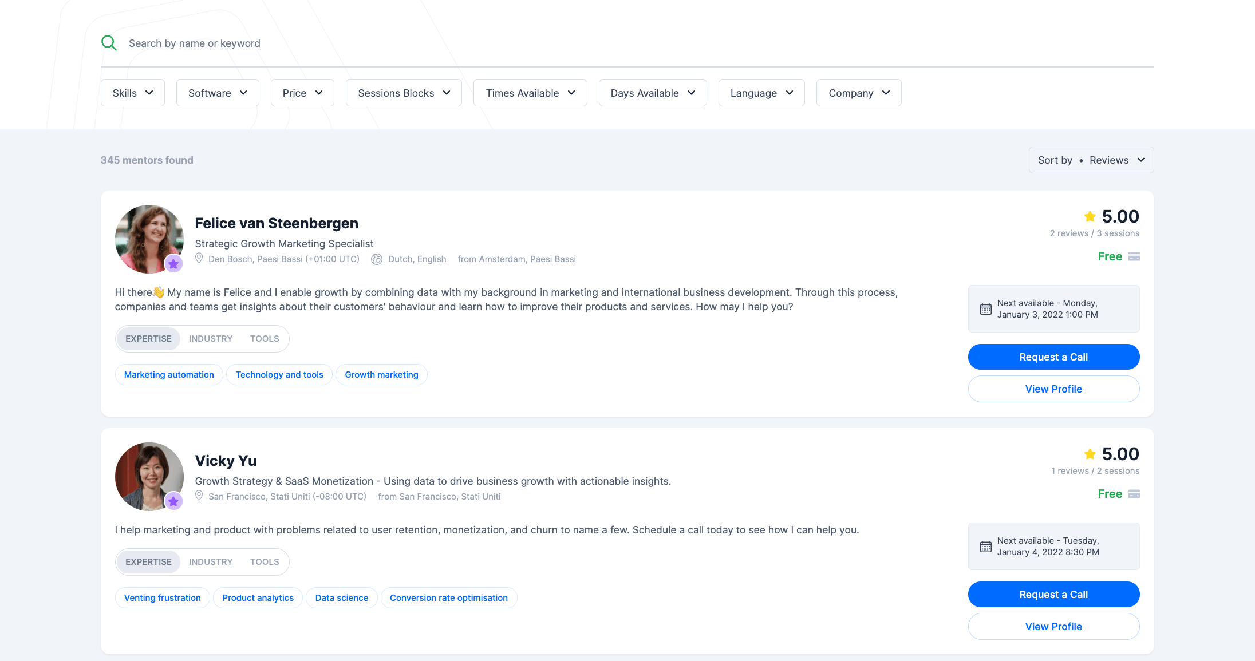The height and width of the screenshot is (661, 1255).
Task: Click Request a Call button for Felice
Action: [1054, 357]
